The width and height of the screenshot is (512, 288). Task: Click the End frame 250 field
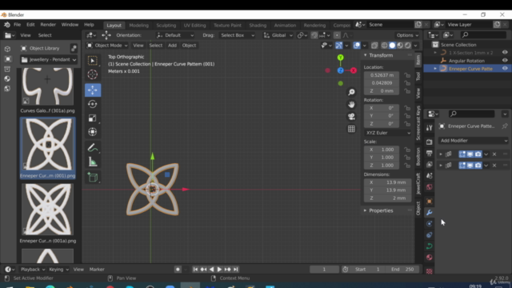[x=402, y=270]
